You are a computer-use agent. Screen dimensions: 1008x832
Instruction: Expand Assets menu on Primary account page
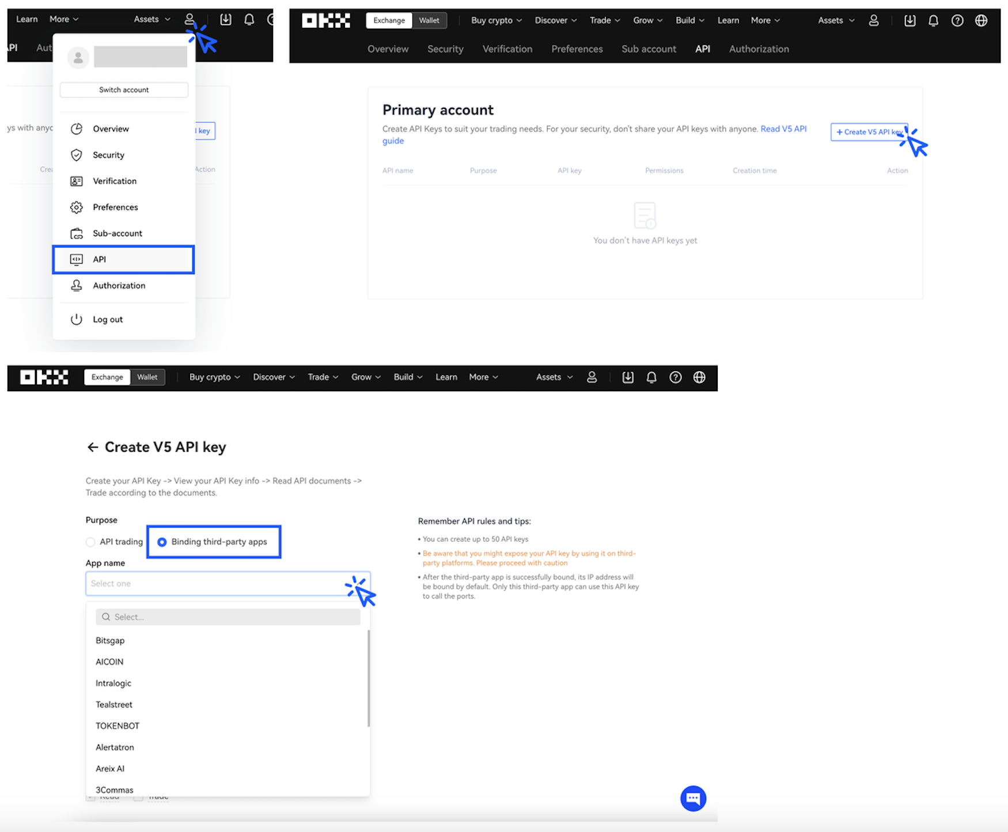click(x=836, y=21)
